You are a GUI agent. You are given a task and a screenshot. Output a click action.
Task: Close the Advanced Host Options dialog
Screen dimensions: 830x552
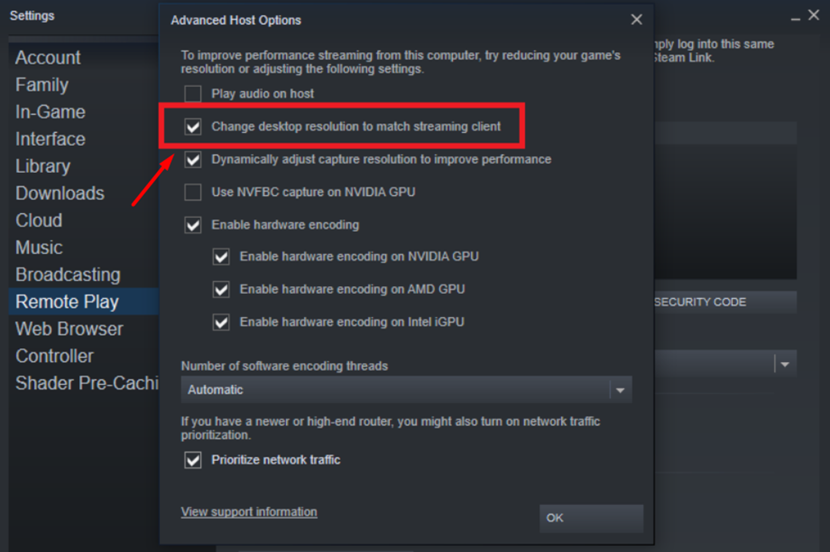[636, 20]
